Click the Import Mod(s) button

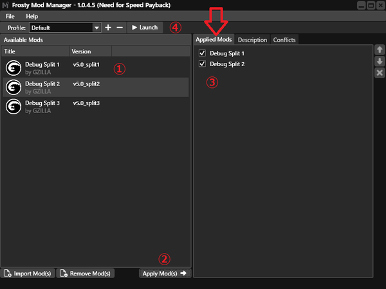pyautogui.click(x=27, y=274)
